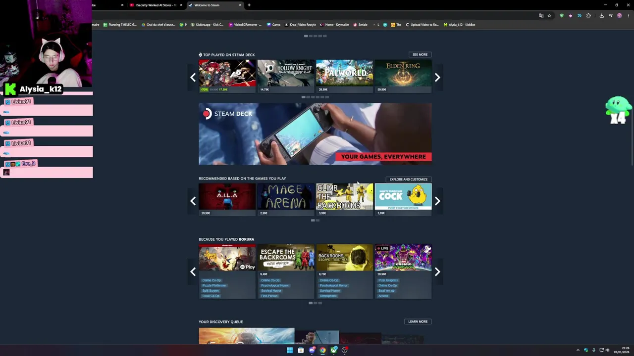
Task: Click Learn More for Discovery Queue
Action: click(418, 321)
